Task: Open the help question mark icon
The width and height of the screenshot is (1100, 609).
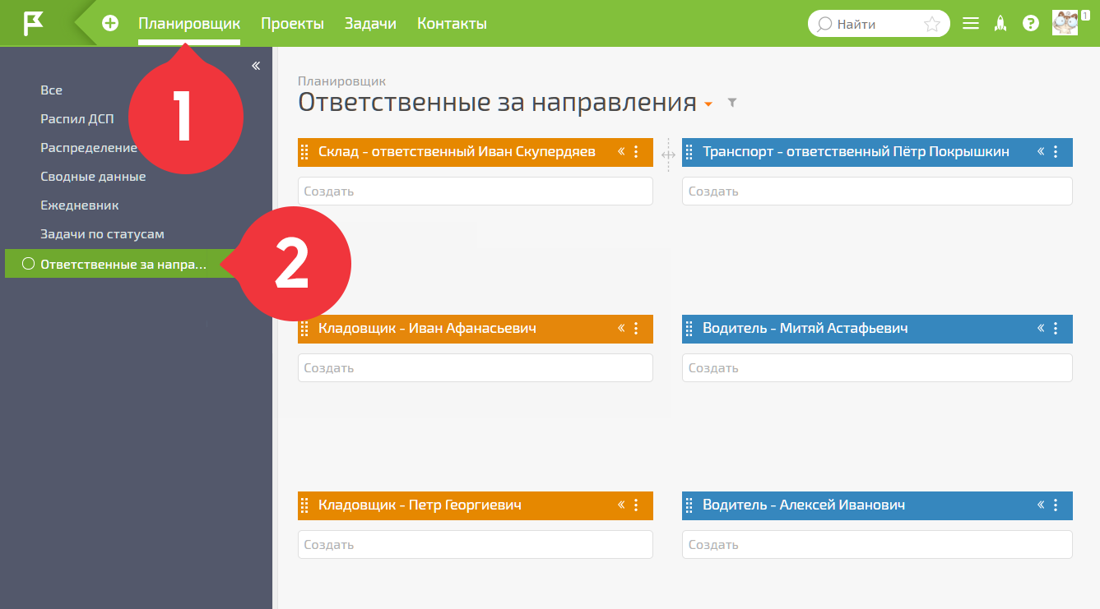Action: 1030,24
